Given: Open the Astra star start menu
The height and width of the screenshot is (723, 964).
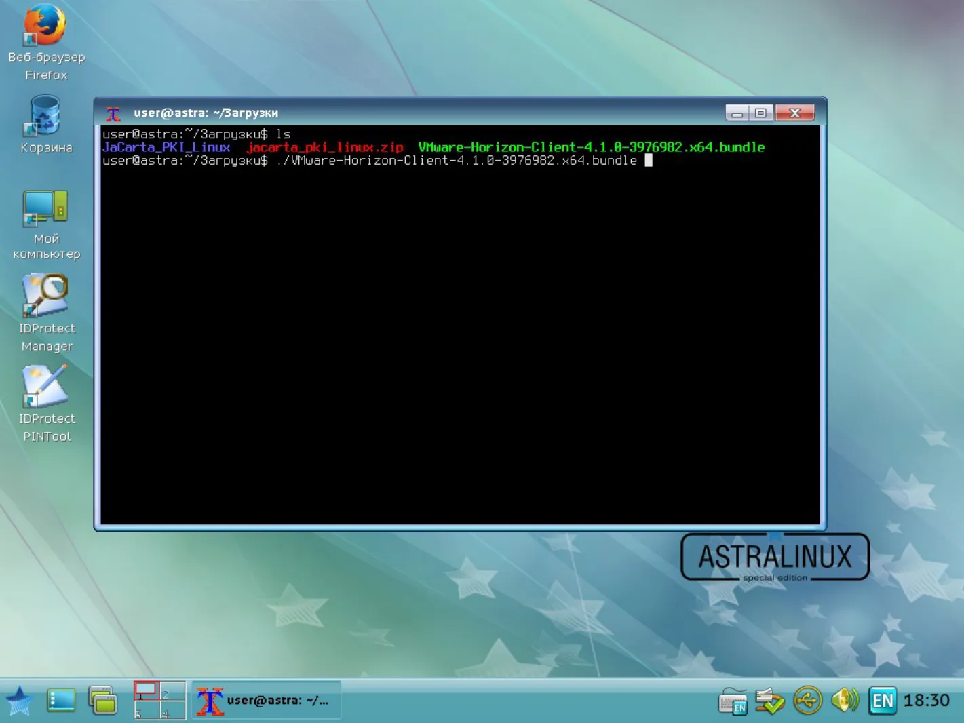Looking at the screenshot, I should click(19, 701).
